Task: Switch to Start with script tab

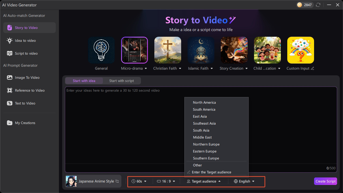Action: [x=121, y=81]
